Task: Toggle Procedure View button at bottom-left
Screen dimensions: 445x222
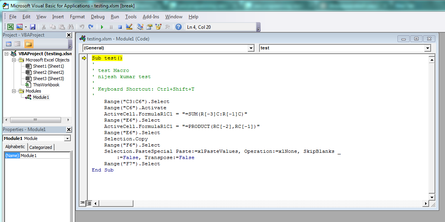Action: click(82, 203)
